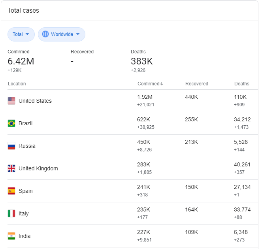Click the Italy flag icon
The image size is (260, 249).
11,213
